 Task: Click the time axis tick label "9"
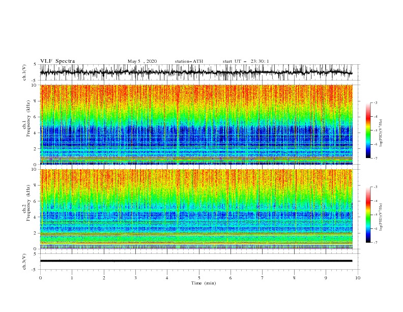[x=326, y=278]
